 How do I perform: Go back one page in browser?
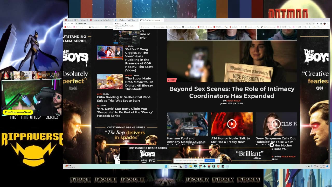point(65,24)
